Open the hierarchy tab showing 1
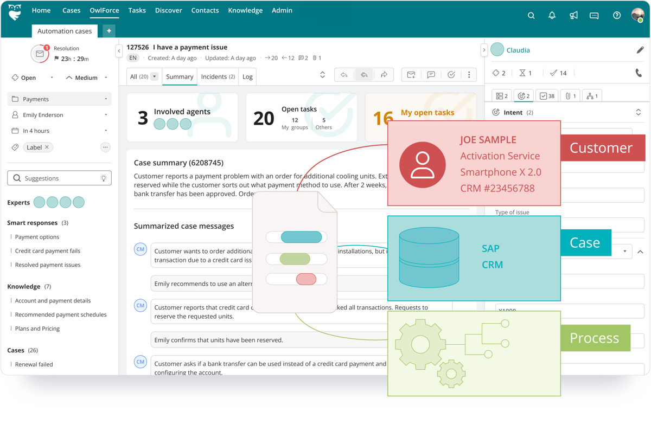This screenshot has height=431, width=651. (x=592, y=96)
